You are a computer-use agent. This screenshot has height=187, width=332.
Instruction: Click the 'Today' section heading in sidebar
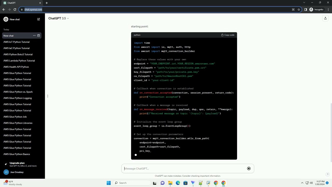point(6,30)
